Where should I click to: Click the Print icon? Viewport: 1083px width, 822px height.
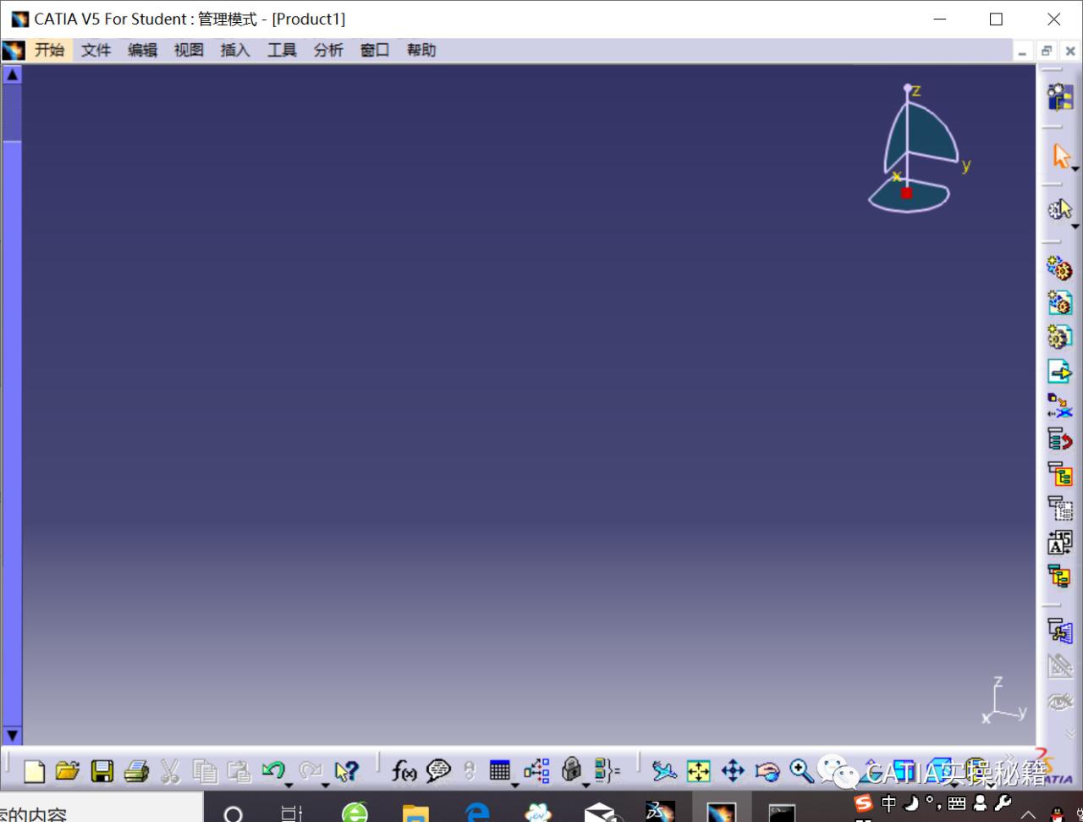point(136,771)
